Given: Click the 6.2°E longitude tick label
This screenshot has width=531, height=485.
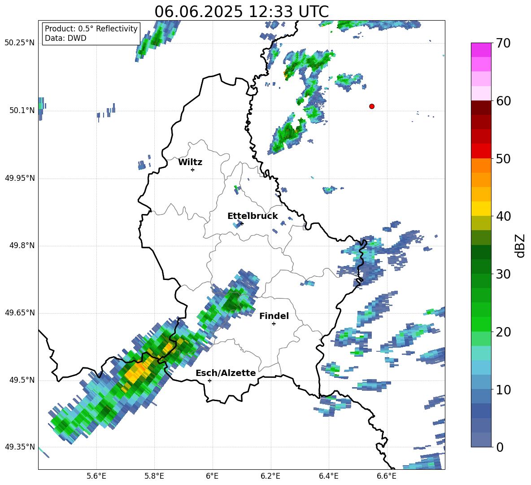Looking at the screenshot, I should point(270,476).
